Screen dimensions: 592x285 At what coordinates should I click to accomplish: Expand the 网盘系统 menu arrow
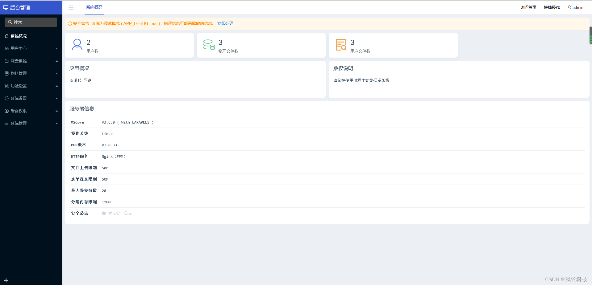point(57,61)
